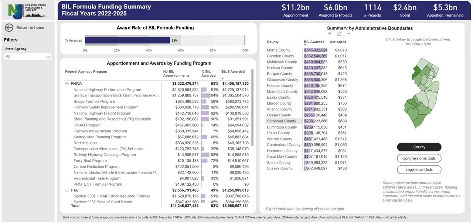
Task: Switch boundary type to Legislative Distr.
Action: pos(419,169)
